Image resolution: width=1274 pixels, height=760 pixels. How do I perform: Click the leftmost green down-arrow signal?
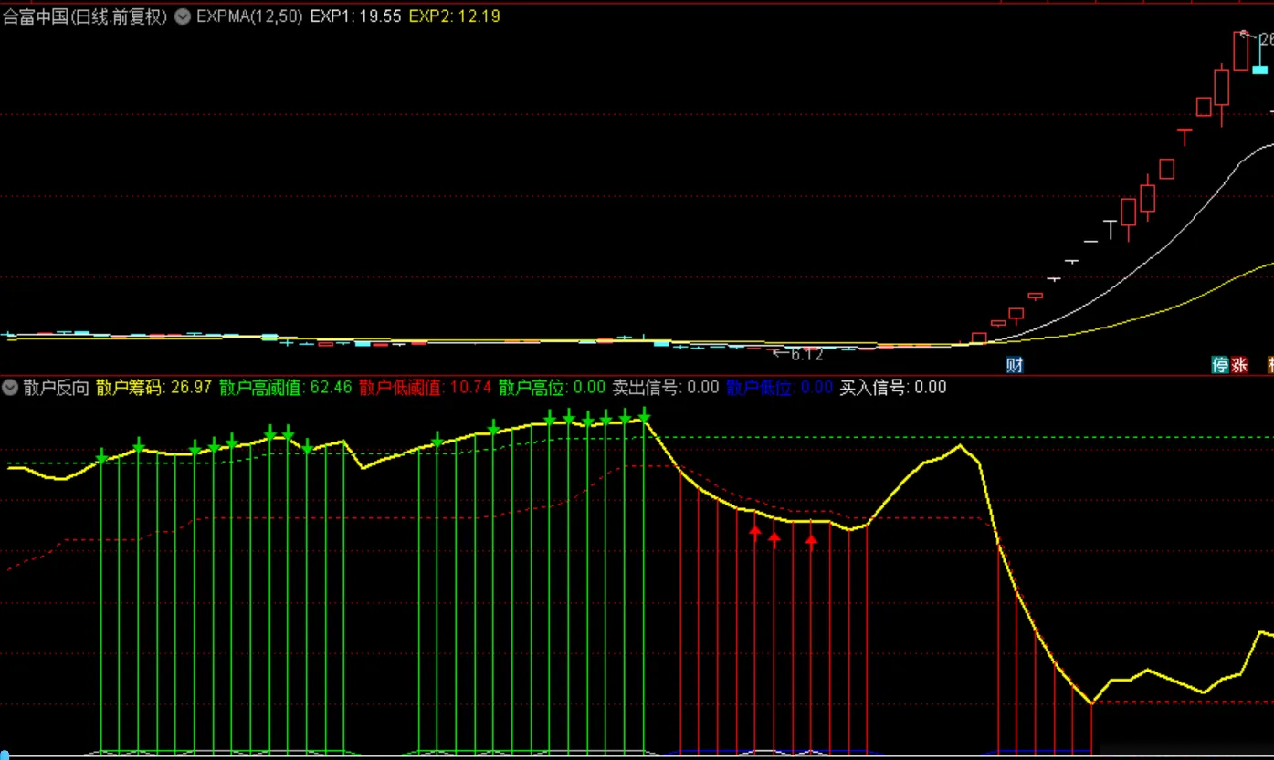click(101, 455)
